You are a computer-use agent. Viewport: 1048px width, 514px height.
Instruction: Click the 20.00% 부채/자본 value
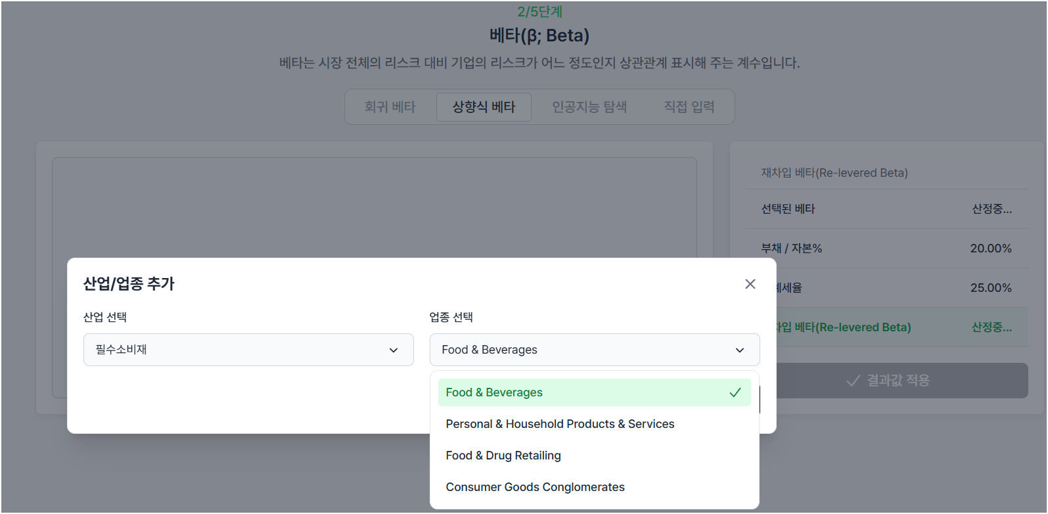pos(990,248)
